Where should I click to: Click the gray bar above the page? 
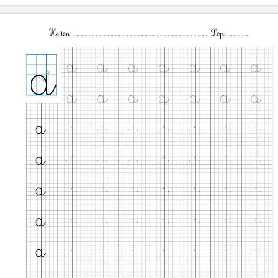[139, 9]
